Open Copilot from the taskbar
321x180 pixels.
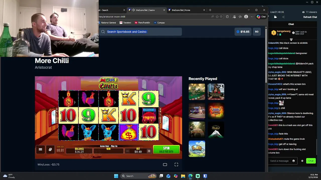[176, 176]
